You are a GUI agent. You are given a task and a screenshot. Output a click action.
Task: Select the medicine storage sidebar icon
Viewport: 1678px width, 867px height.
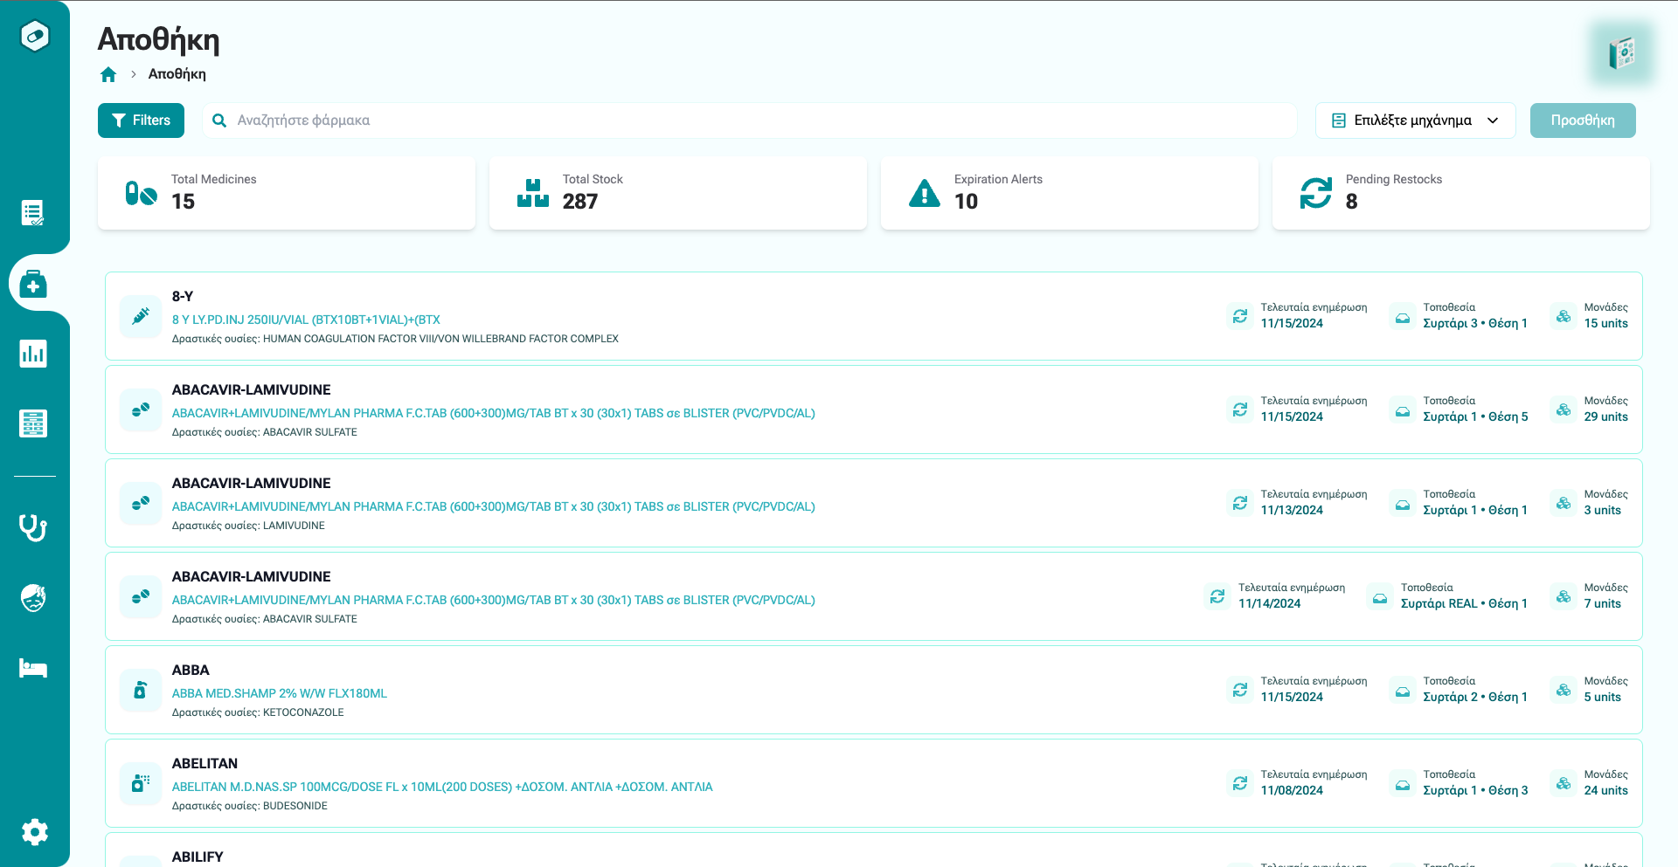(33, 284)
